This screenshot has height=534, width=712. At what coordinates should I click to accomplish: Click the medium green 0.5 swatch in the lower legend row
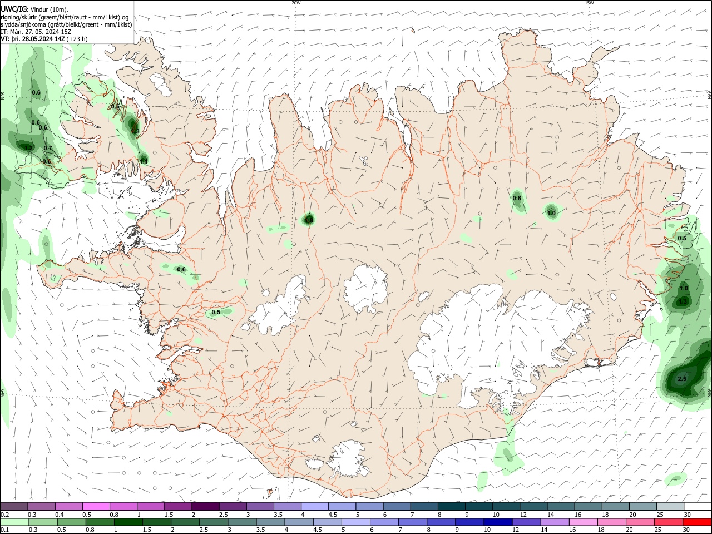[x=71, y=522]
